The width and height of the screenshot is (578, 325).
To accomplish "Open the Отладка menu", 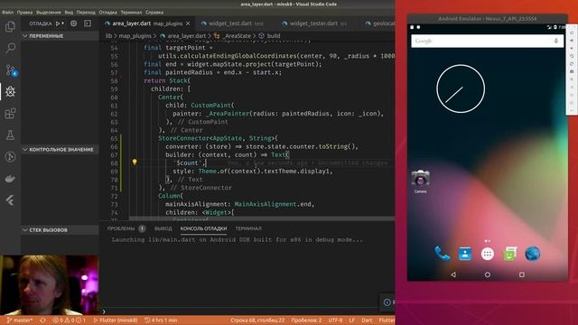I will click(x=107, y=12).
